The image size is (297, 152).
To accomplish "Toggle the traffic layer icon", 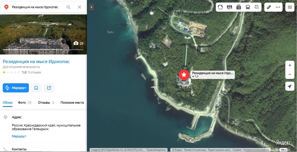I will 220,7.
